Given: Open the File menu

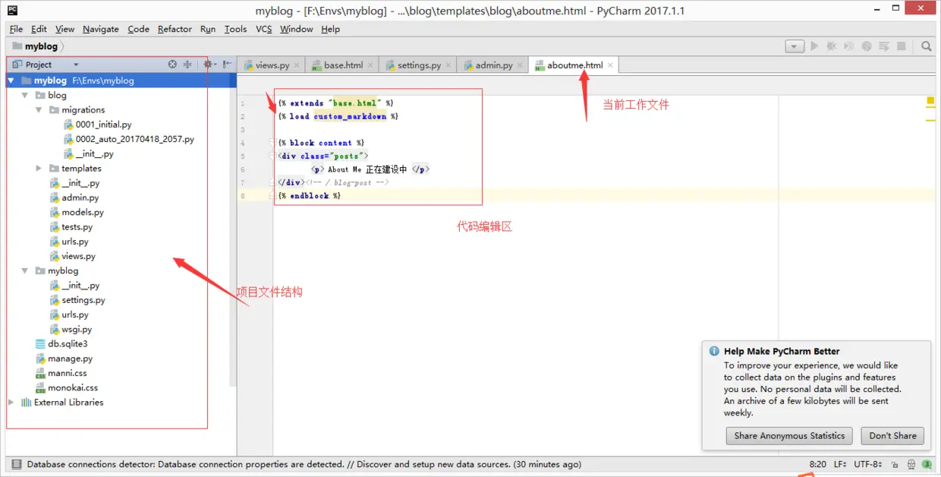Looking at the screenshot, I should point(16,29).
